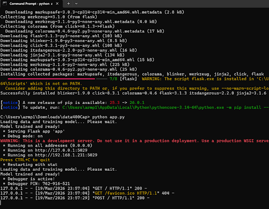Click the "POST / HTTP/1.1" 200 log line
Image resolution: width=269 pixels, height=209 pixels.
[75, 198]
